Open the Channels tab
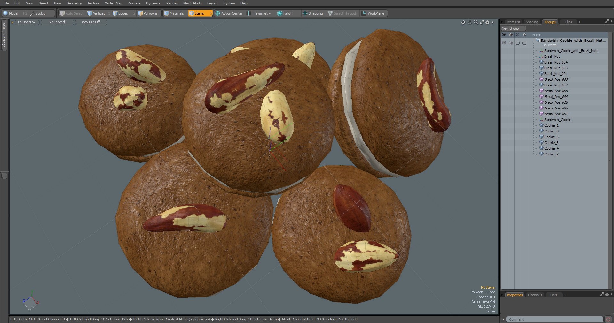The image size is (614, 323). click(x=535, y=295)
